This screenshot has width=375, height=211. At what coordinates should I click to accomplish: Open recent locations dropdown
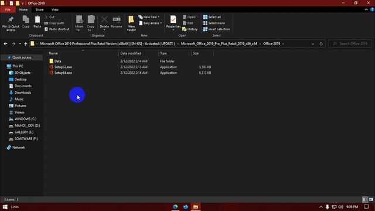tap(20, 44)
